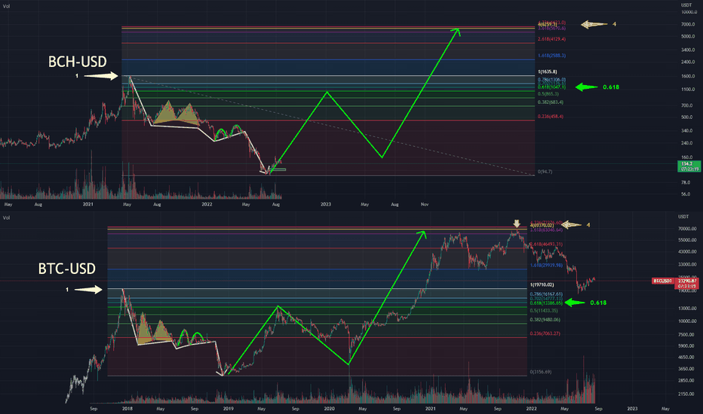Click the 2018 mark on the BTC time axis
This screenshot has width=703, height=414.
[x=127, y=409]
